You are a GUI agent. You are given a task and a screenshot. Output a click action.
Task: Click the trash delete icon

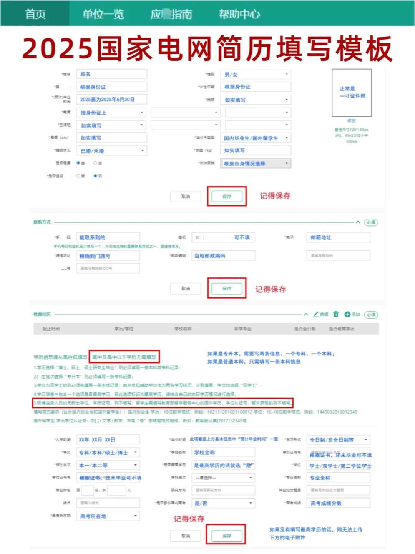coord(336,314)
